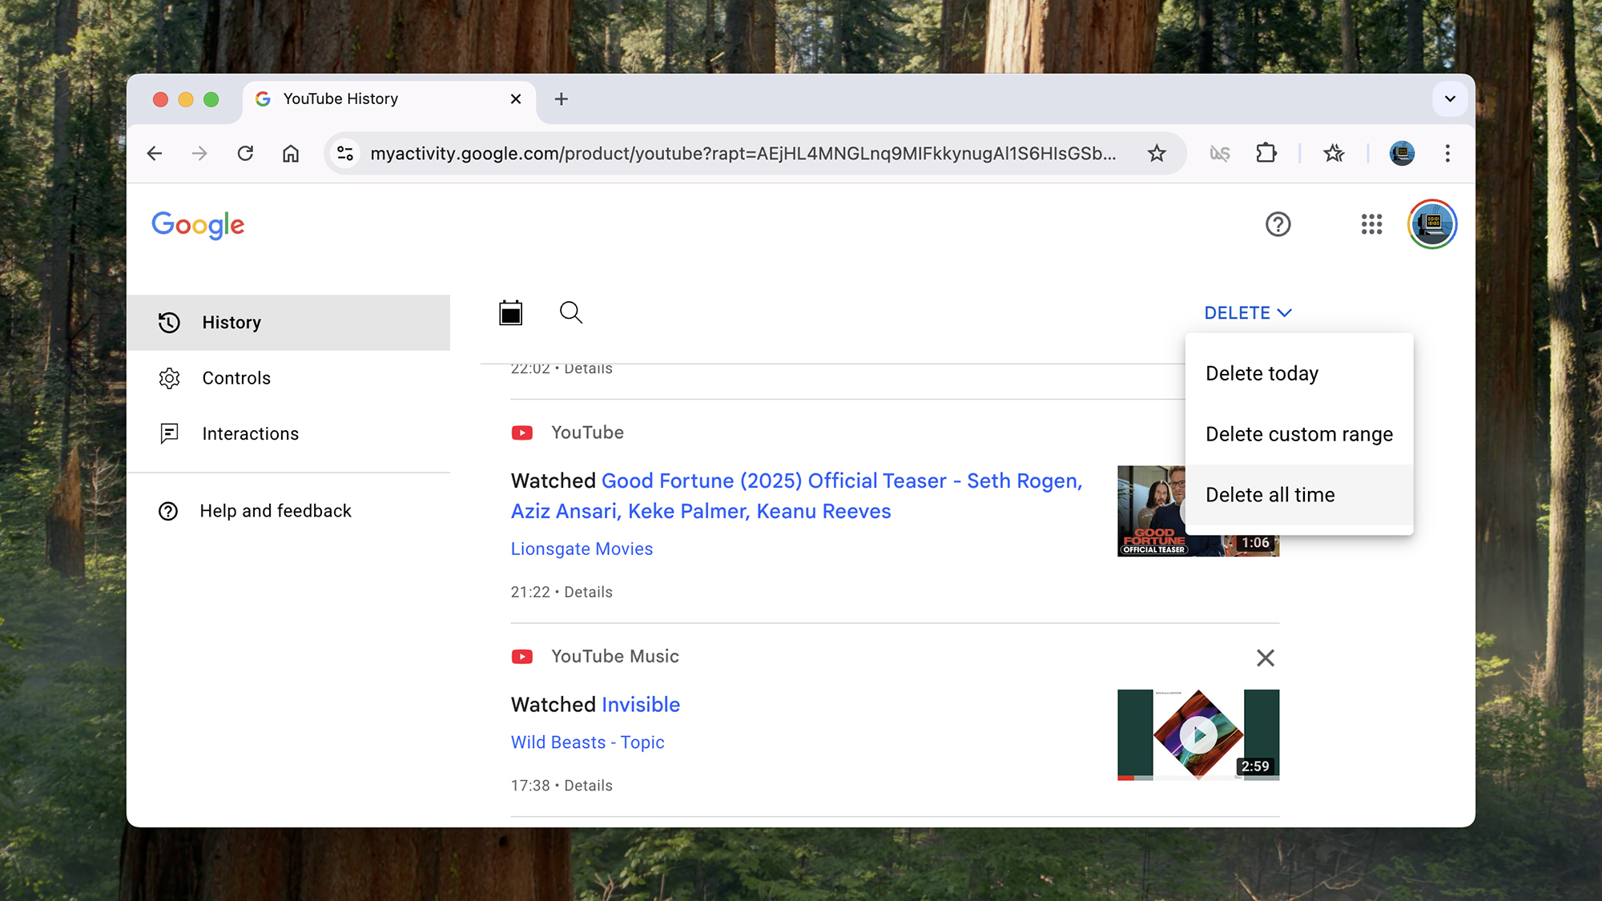1602x901 pixels.
Task: Open Details for the 17:38 entry
Action: pyautogui.click(x=588, y=786)
